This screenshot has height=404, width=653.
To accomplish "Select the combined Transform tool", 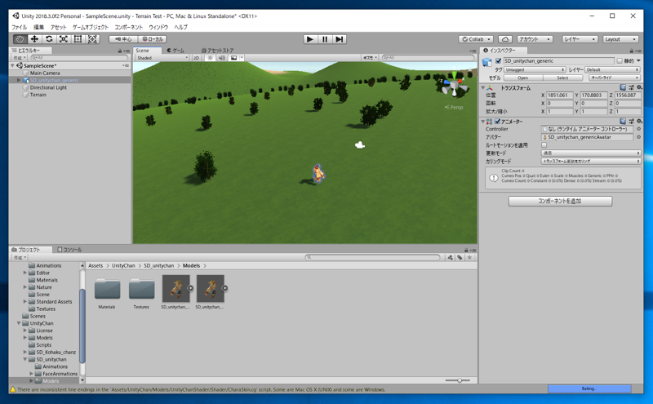I will click(x=92, y=39).
